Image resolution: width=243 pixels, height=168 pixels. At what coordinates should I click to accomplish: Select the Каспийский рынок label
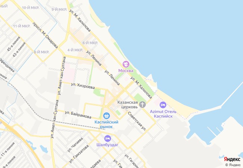coord(106,124)
